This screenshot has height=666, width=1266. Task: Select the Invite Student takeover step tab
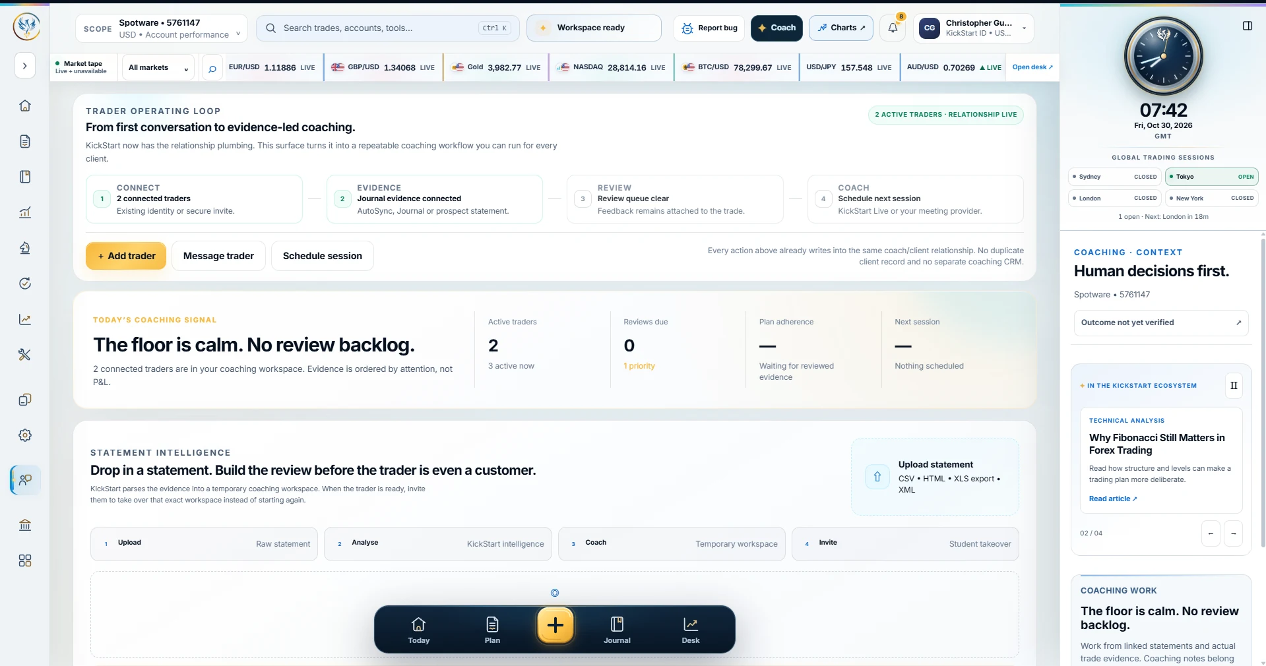[905, 544]
